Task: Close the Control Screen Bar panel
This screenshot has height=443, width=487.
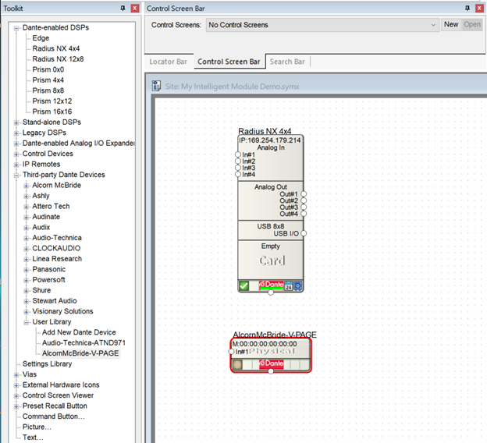Action: click(x=479, y=9)
